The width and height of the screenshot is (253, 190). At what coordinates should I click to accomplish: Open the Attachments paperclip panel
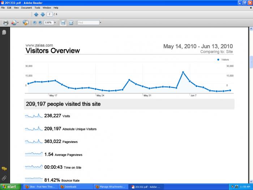(4, 178)
